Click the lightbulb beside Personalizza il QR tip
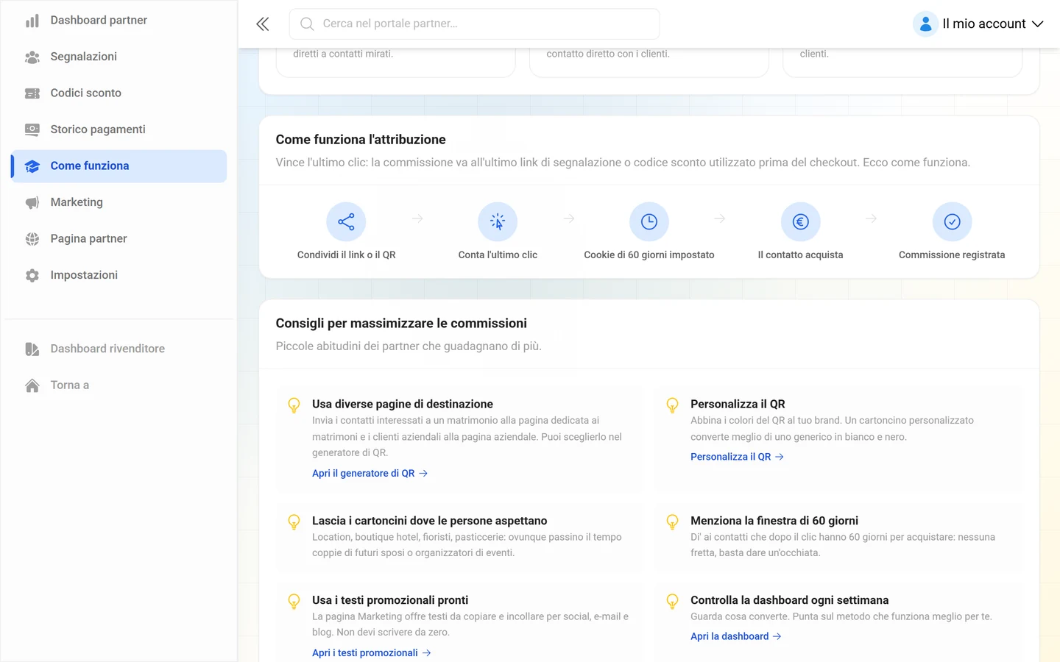This screenshot has width=1060, height=662. click(672, 405)
